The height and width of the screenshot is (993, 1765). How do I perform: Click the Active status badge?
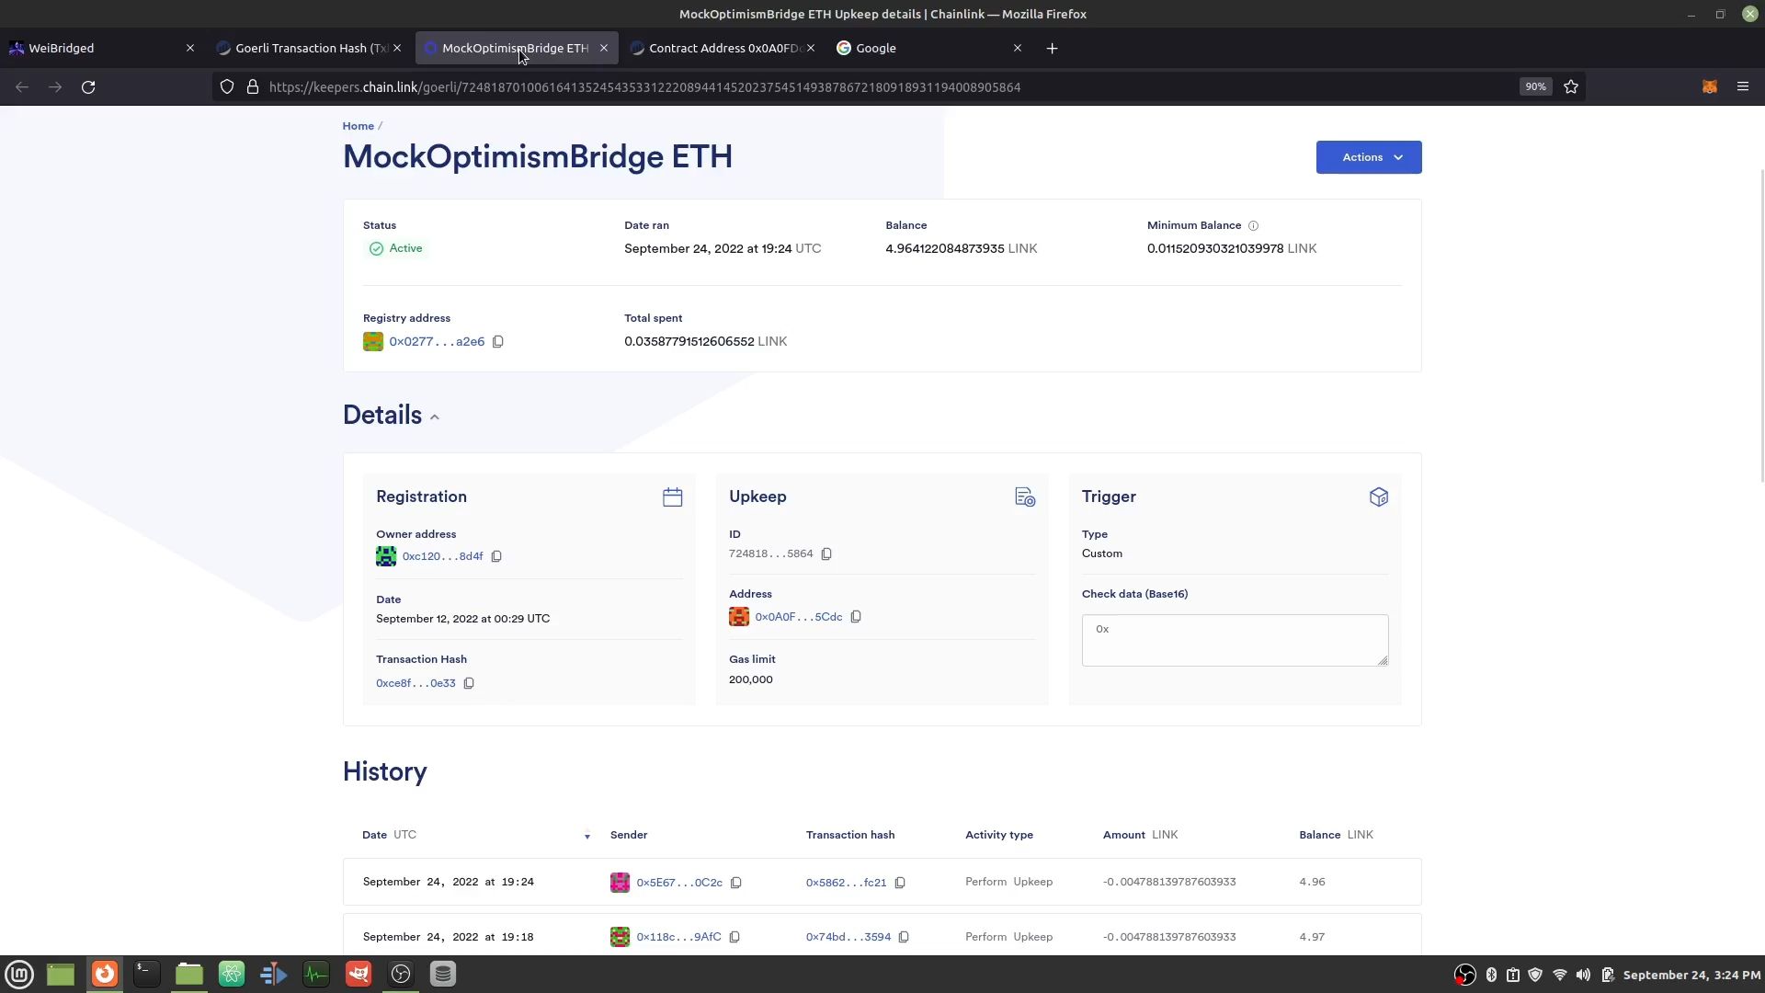pyautogui.click(x=396, y=248)
